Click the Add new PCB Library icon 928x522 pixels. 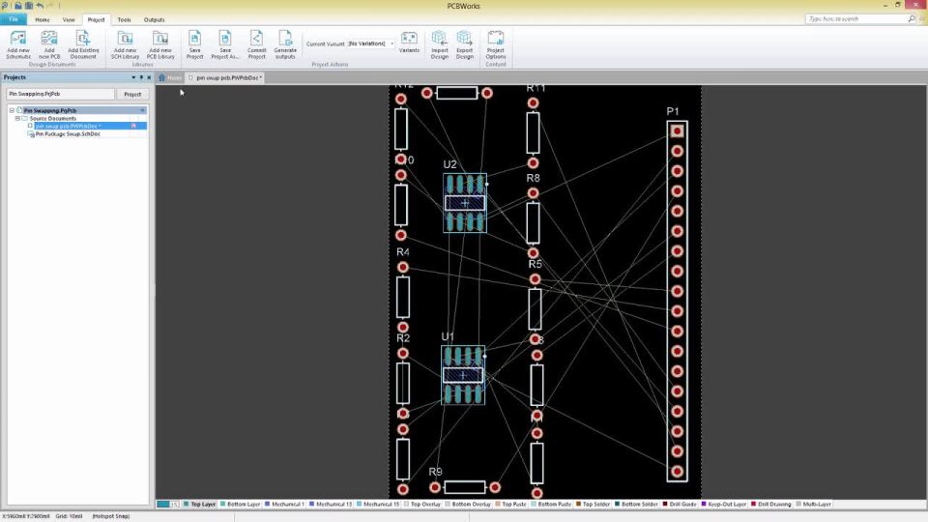(160, 38)
